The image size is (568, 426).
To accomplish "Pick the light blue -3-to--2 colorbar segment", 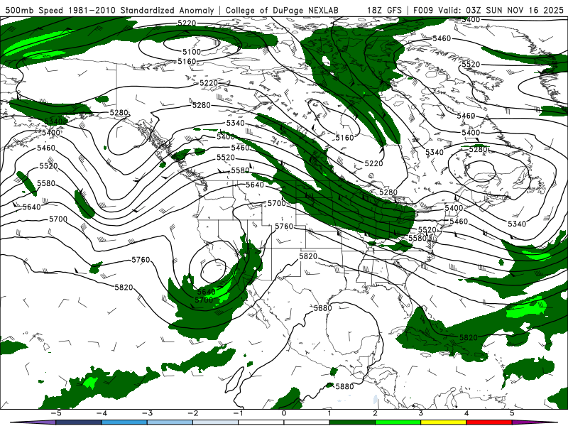I will pos(170,422).
